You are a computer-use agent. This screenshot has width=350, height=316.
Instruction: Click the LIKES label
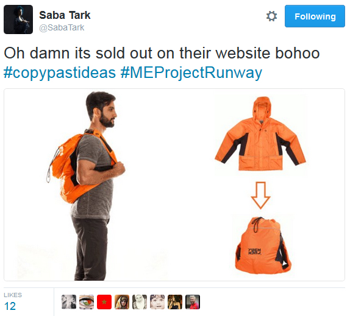click(x=13, y=295)
